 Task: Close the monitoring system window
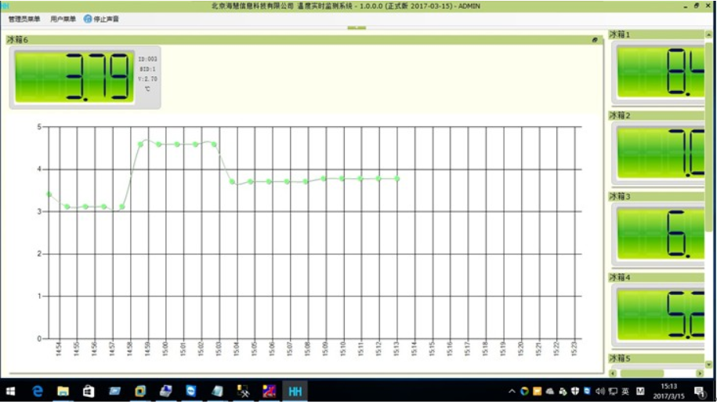click(x=708, y=6)
